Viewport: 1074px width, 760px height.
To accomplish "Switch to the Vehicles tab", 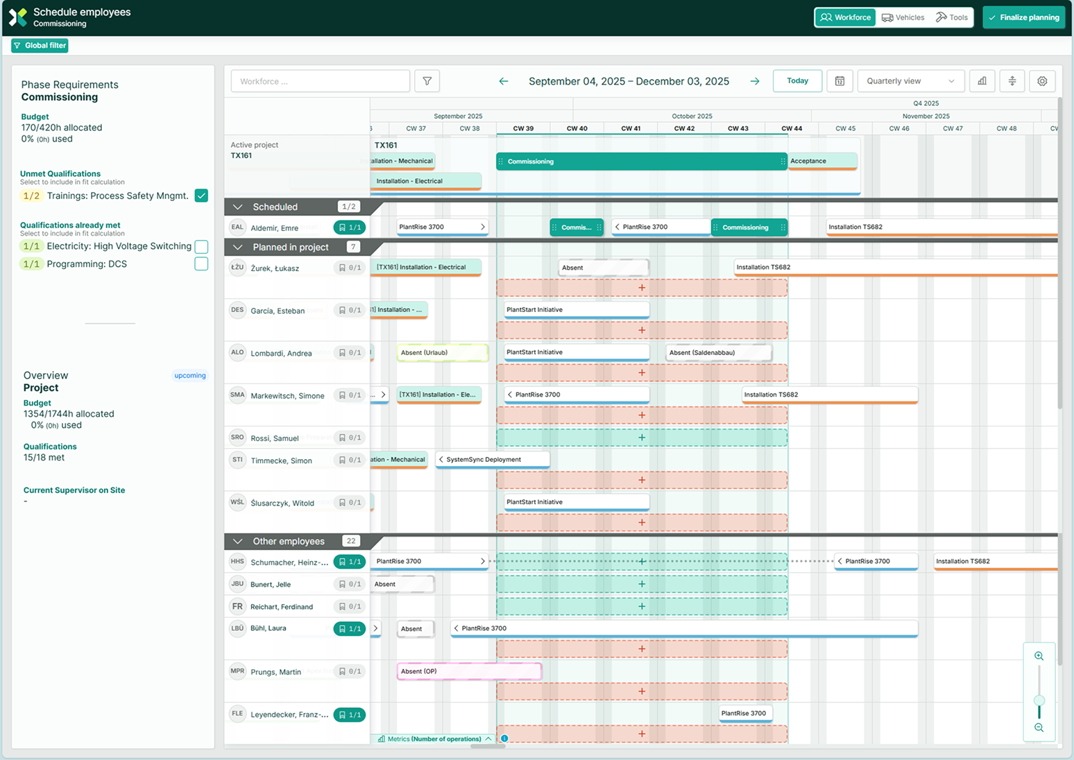I will pyautogui.click(x=903, y=17).
